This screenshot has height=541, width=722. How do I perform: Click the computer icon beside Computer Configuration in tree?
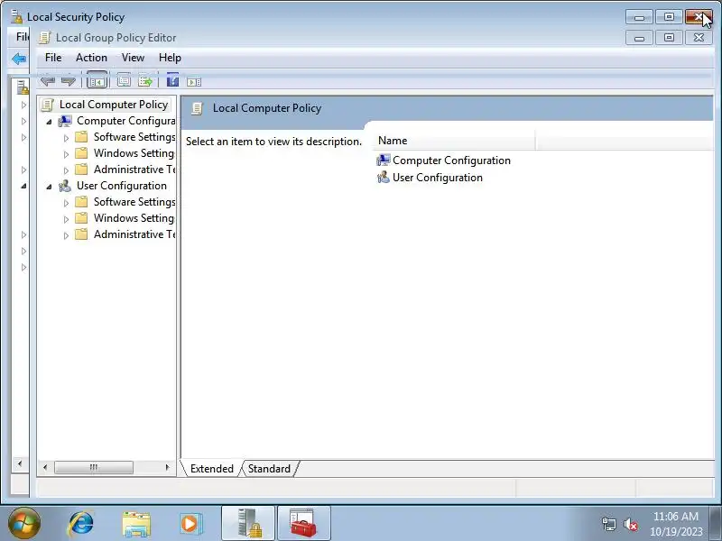coord(65,121)
